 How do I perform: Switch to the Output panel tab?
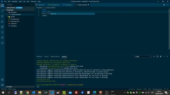tap(46, 56)
